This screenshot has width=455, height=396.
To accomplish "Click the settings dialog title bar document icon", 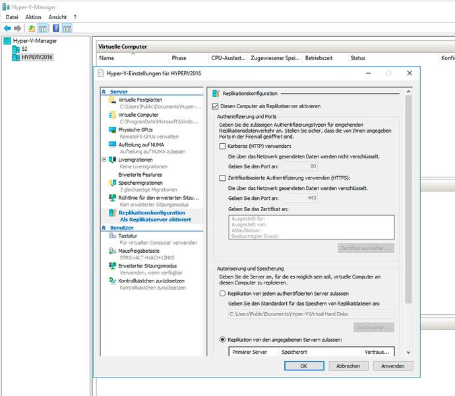I will pos(100,73).
